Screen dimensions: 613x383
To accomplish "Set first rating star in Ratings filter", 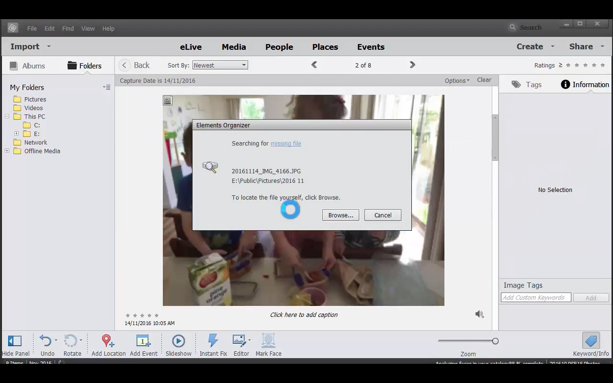I will point(568,65).
